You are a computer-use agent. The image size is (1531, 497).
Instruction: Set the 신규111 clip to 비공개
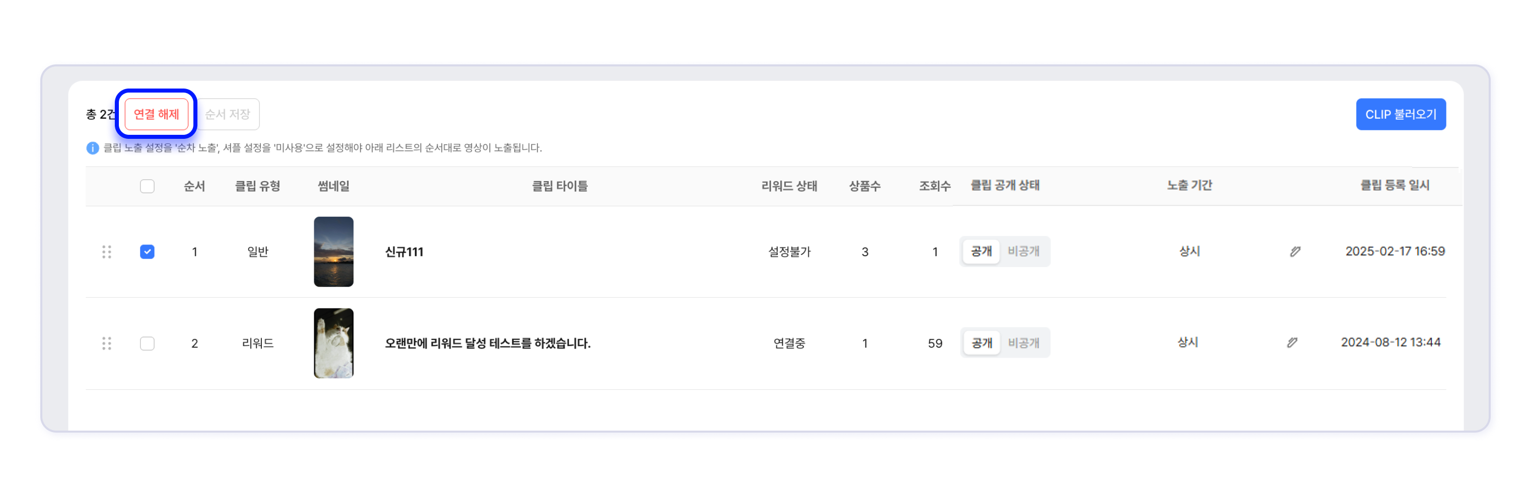1023,252
